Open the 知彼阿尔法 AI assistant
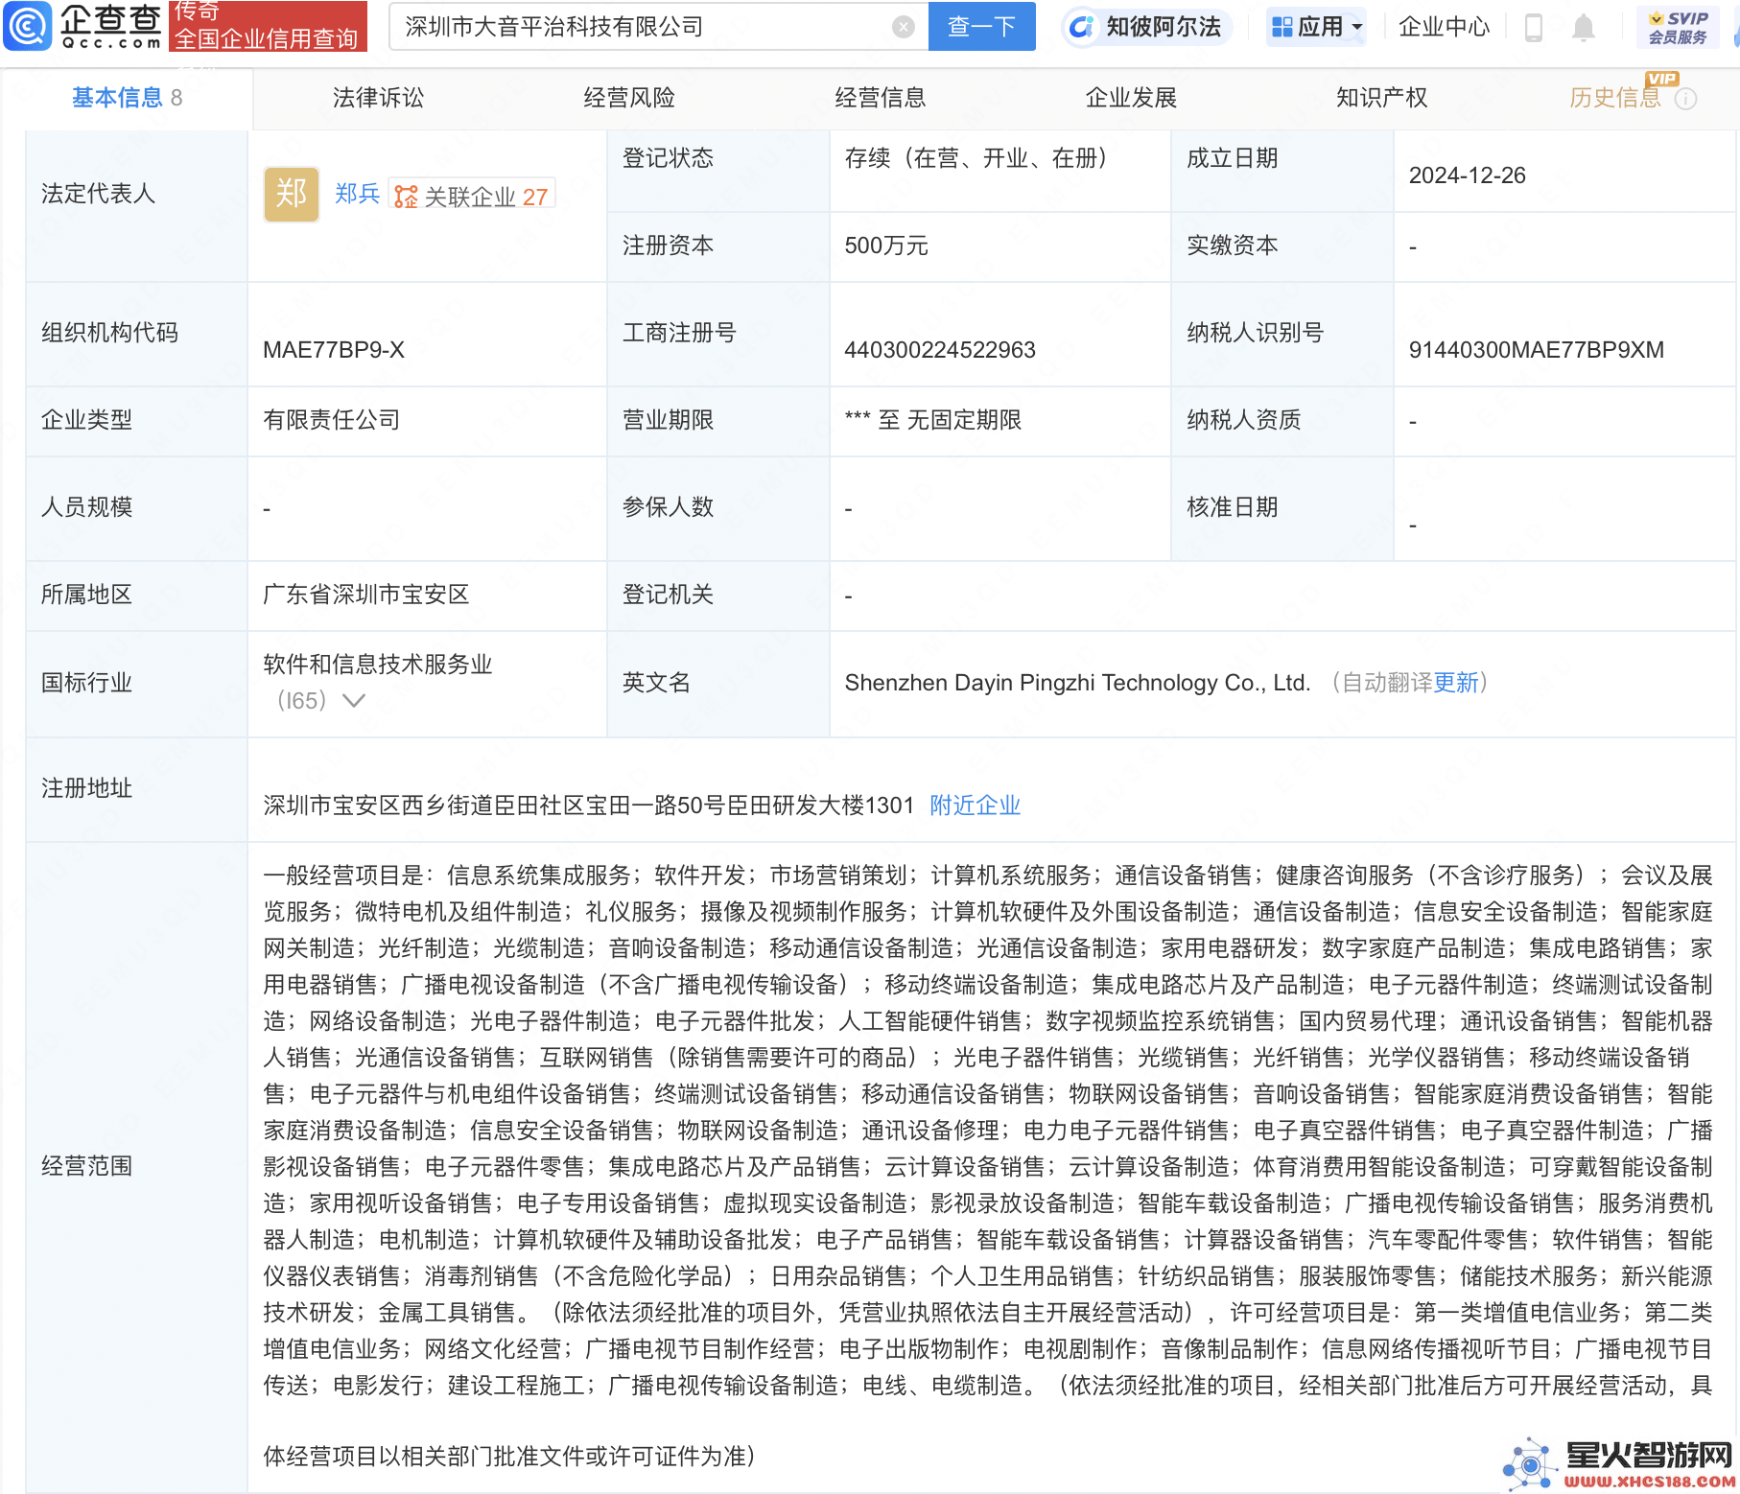1740x1494 pixels. [x=1145, y=27]
